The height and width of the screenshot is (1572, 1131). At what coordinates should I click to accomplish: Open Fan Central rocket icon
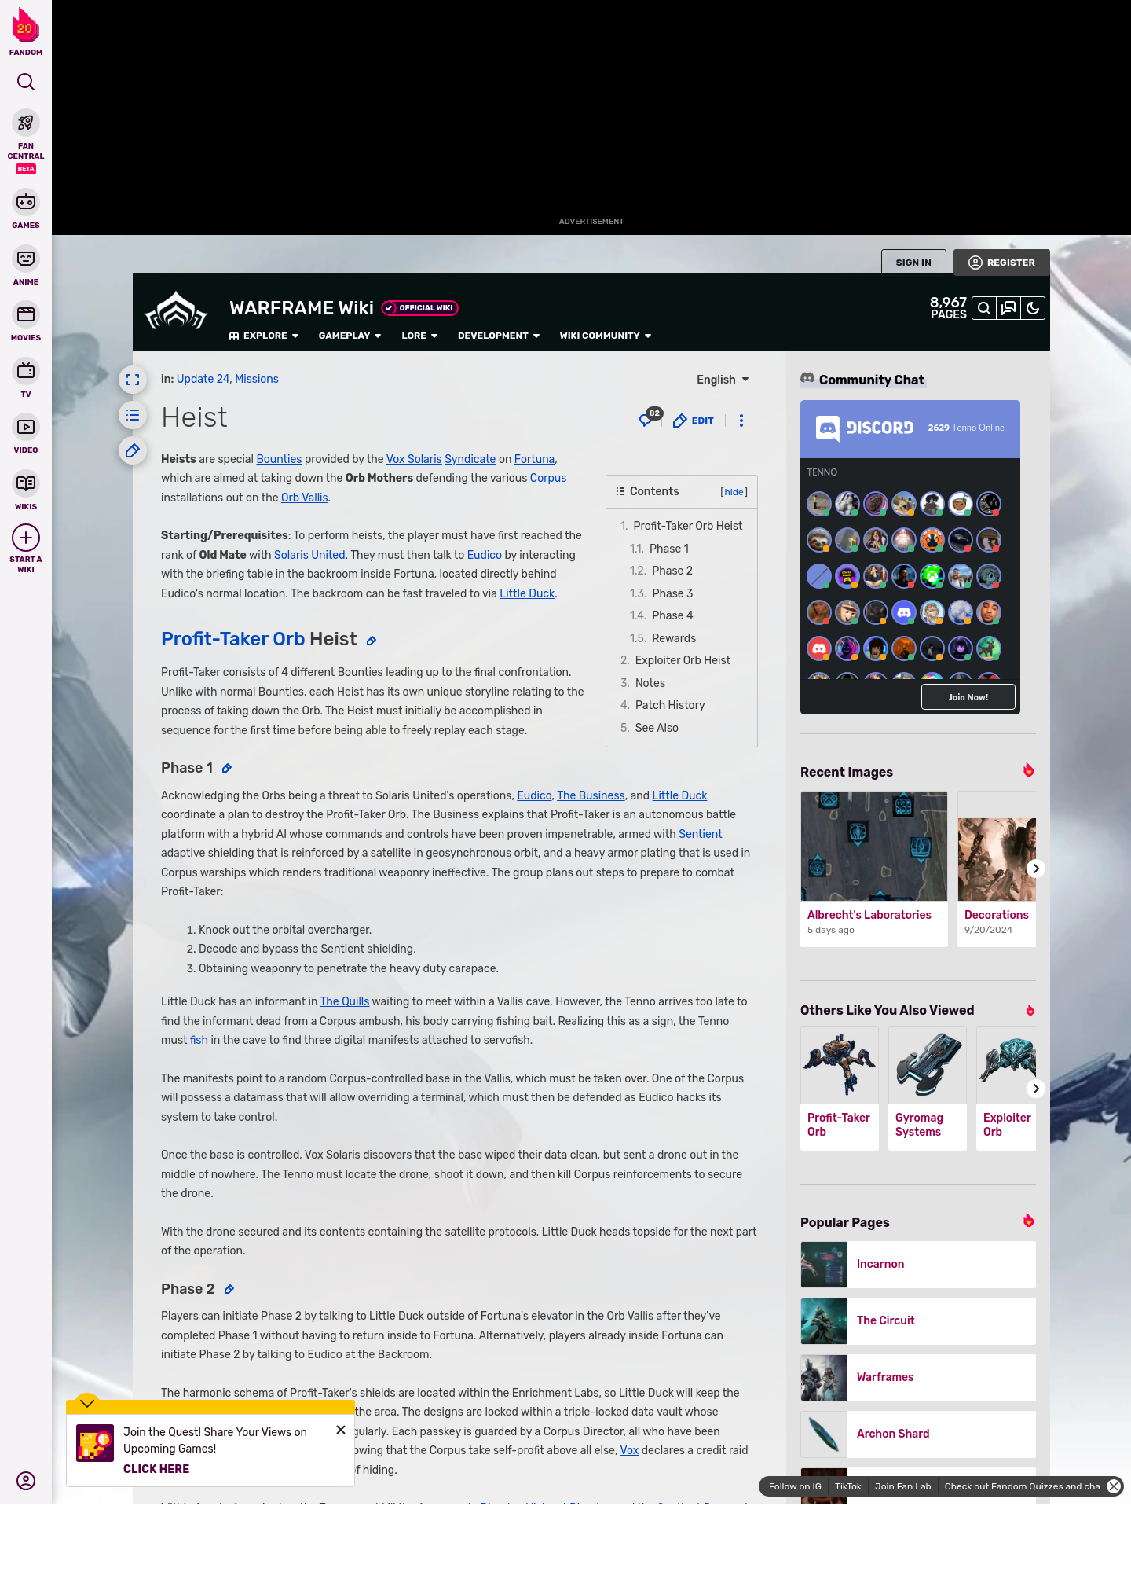(26, 123)
